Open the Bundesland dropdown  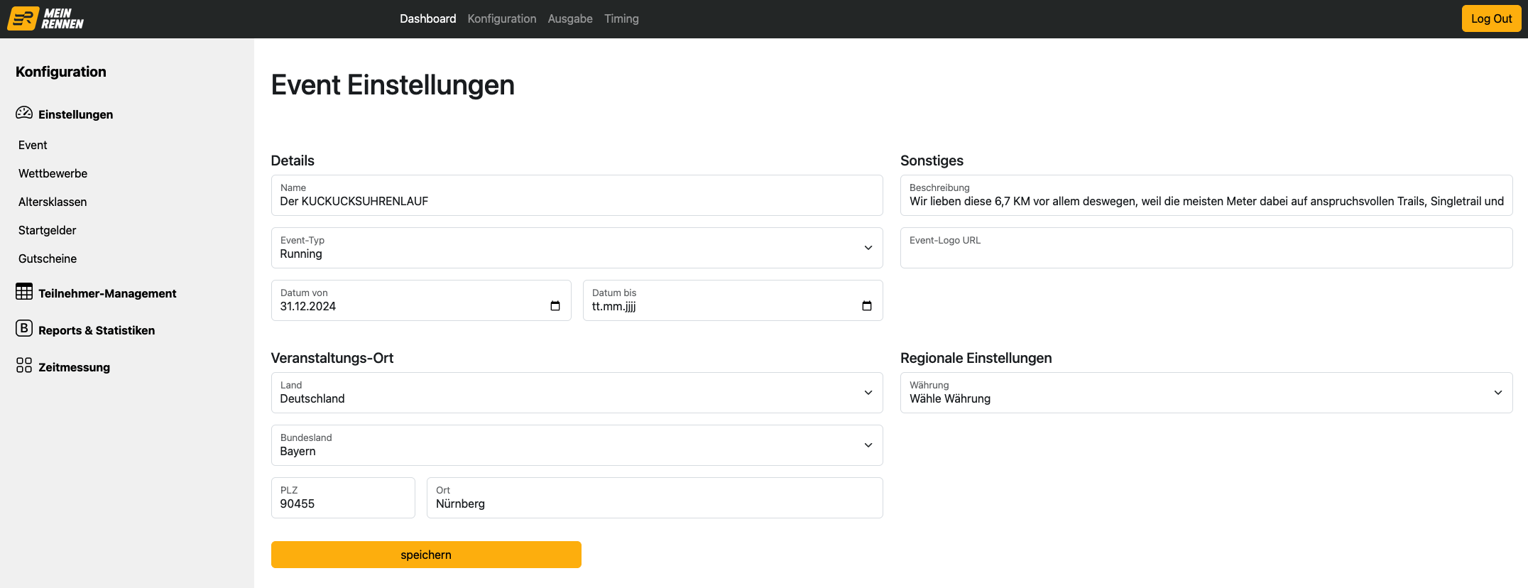coord(868,445)
